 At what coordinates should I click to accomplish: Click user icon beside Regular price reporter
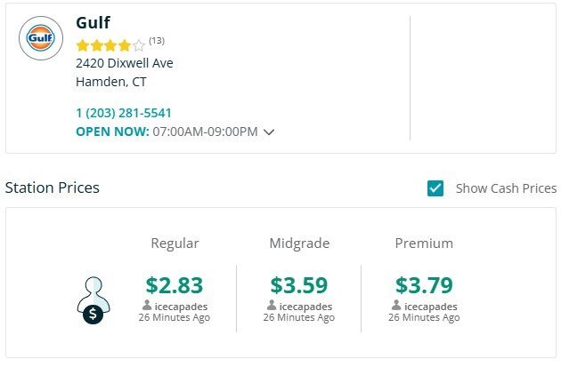[147, 306]
